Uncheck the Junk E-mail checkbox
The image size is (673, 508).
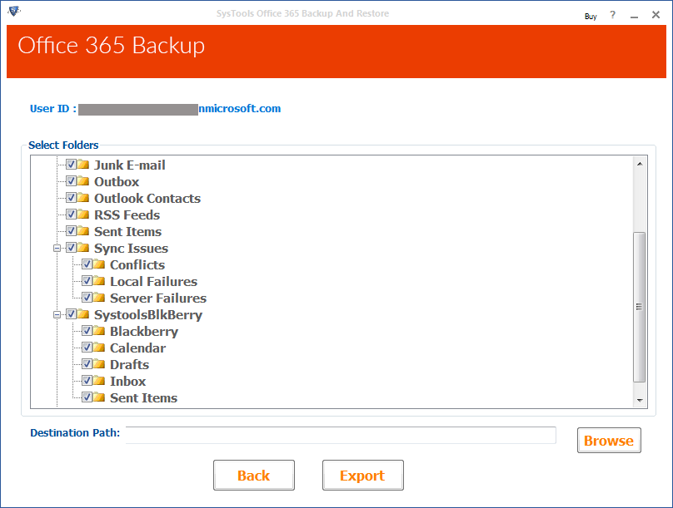[x=72, y=165]
